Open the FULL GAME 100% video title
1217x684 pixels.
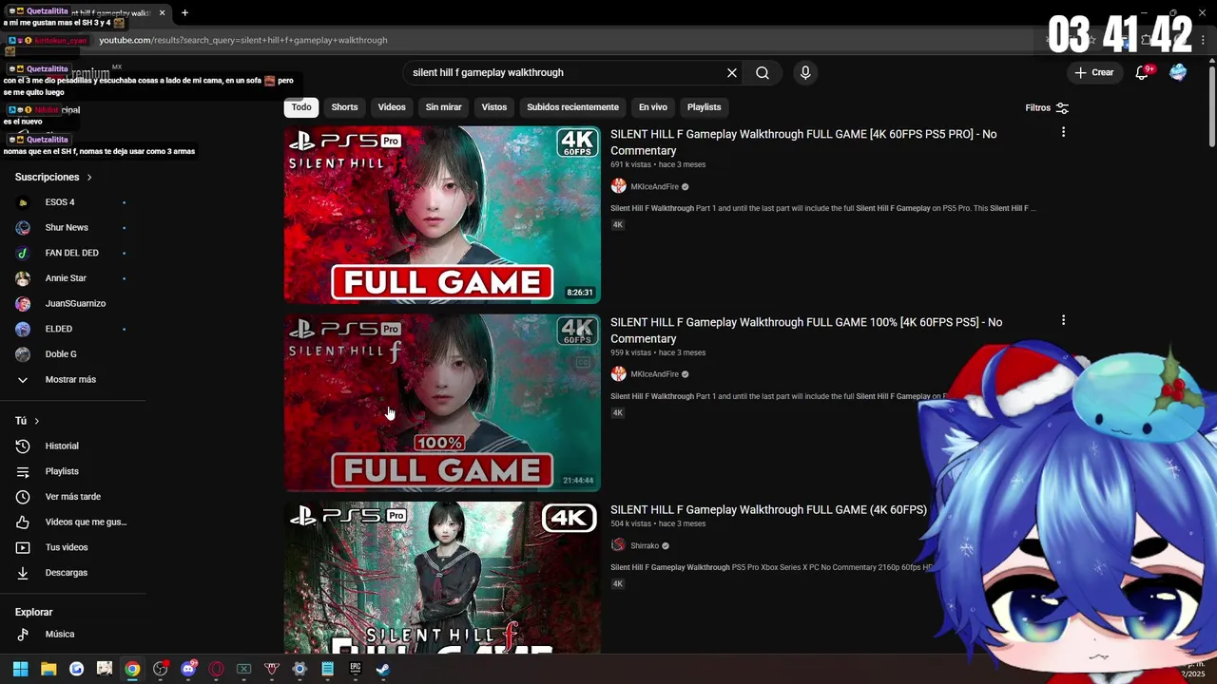coord(806,331)
